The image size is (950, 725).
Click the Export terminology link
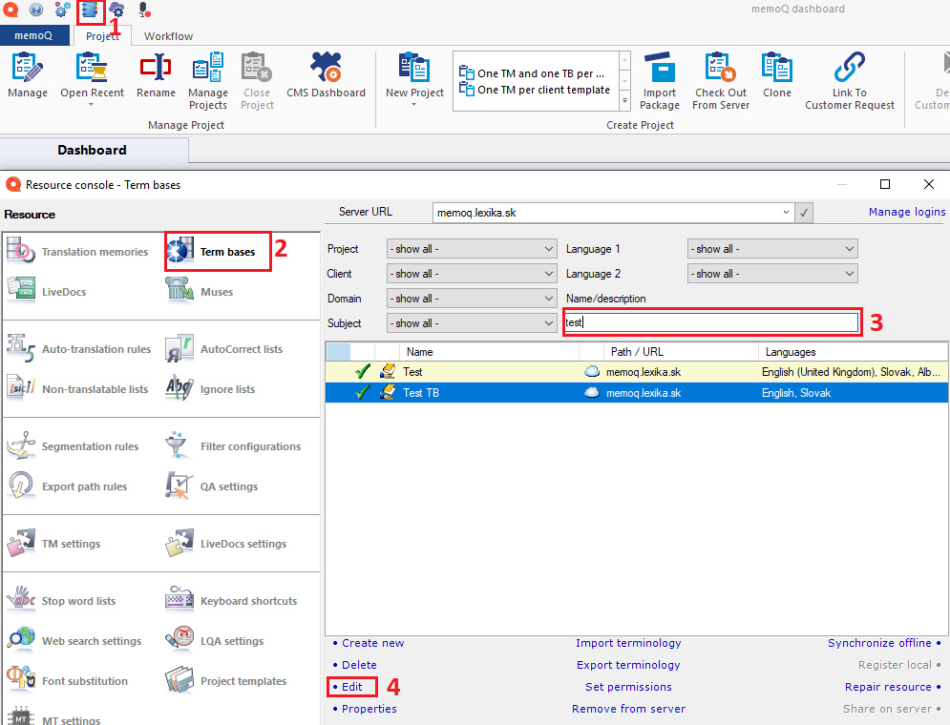click(628, 665)
